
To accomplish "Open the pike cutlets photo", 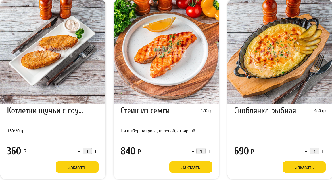I will click(x=53, y=52).
